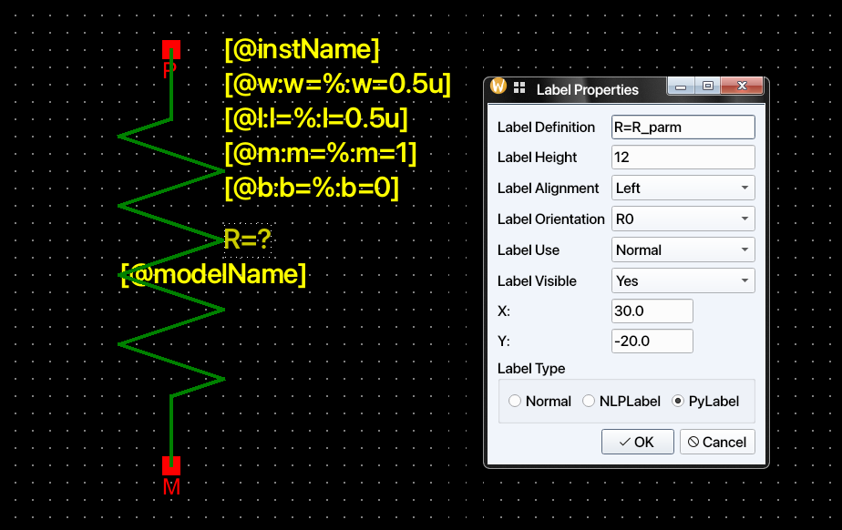This screenshot has height=530, width=842.
Task: Click the grid tile icon beside the logo
Action: (519, 89)
